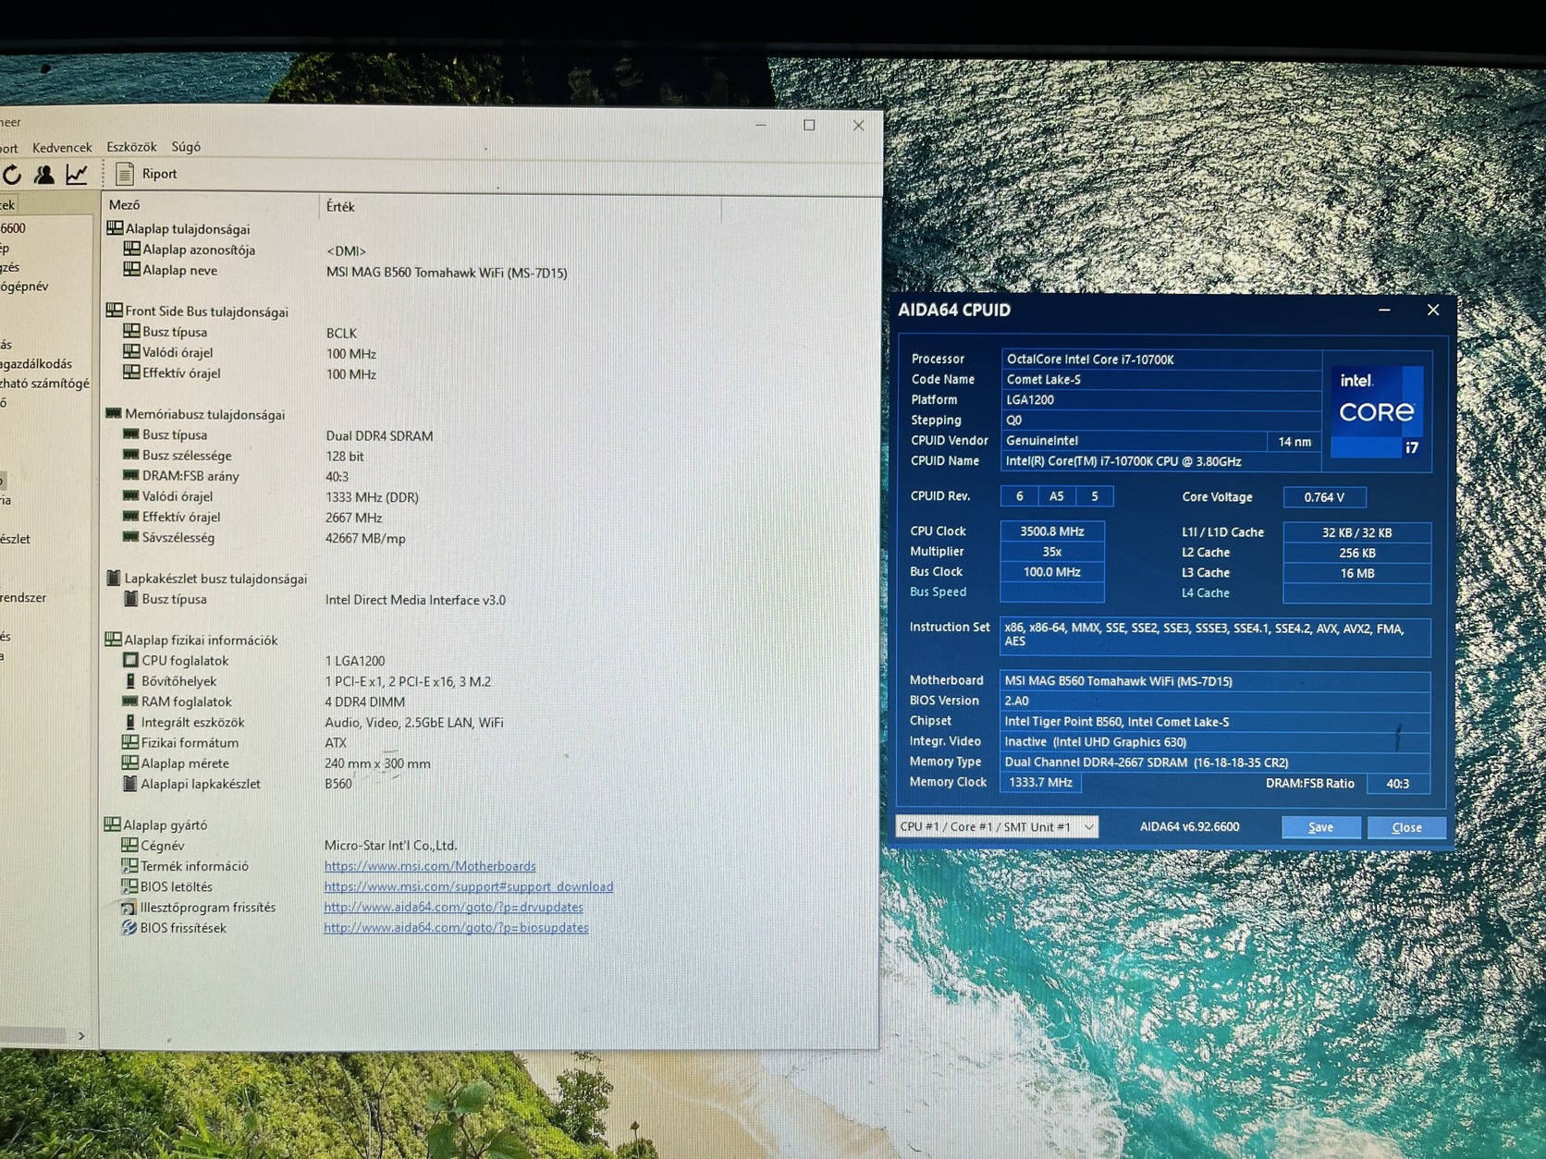
Task: Click the Dual DDR4 SDRAM value
Action: (379, 435)
